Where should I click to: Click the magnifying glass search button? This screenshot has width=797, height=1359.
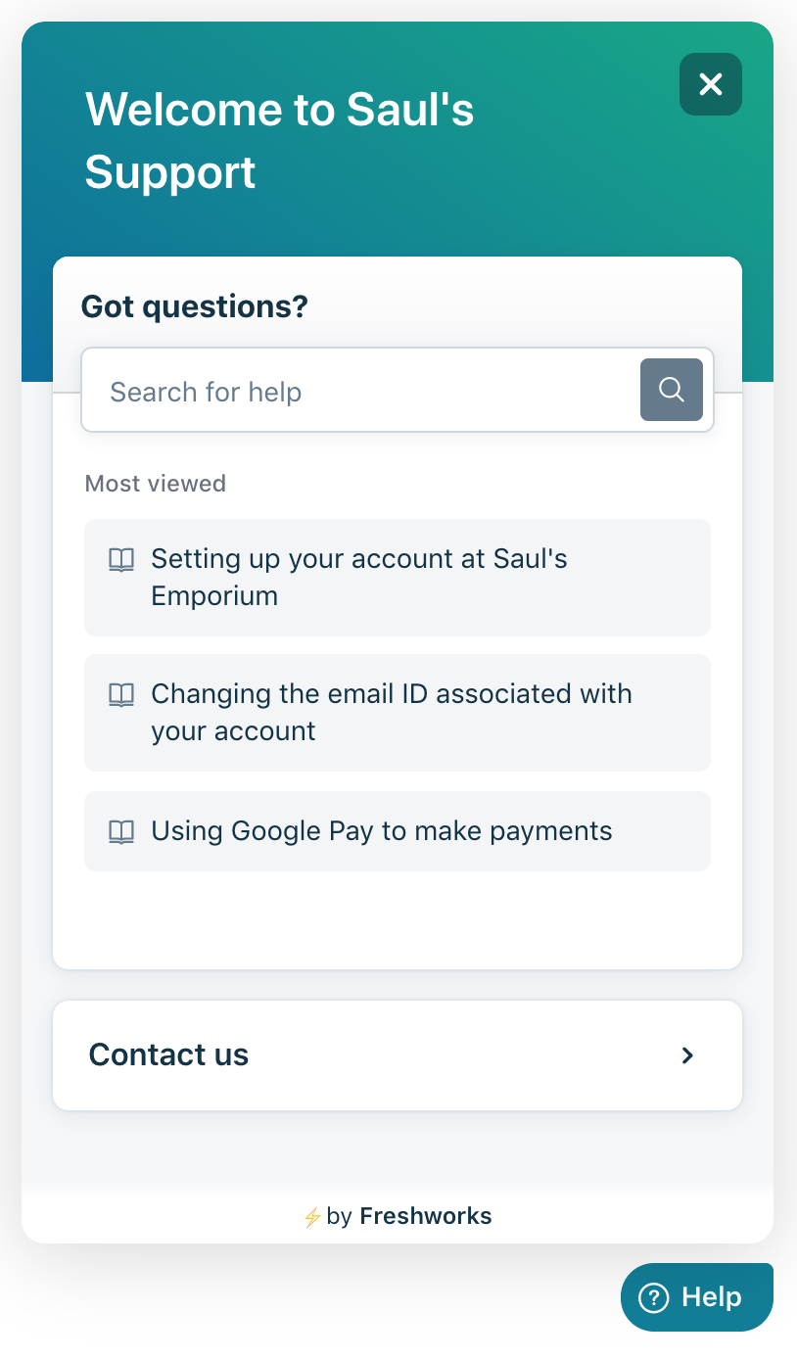point(672,390)
